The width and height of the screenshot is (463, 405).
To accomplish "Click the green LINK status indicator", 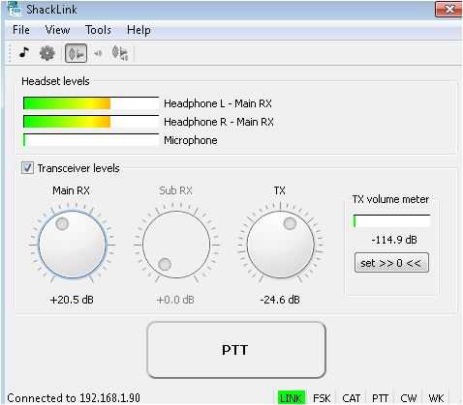I will (292, 398).
